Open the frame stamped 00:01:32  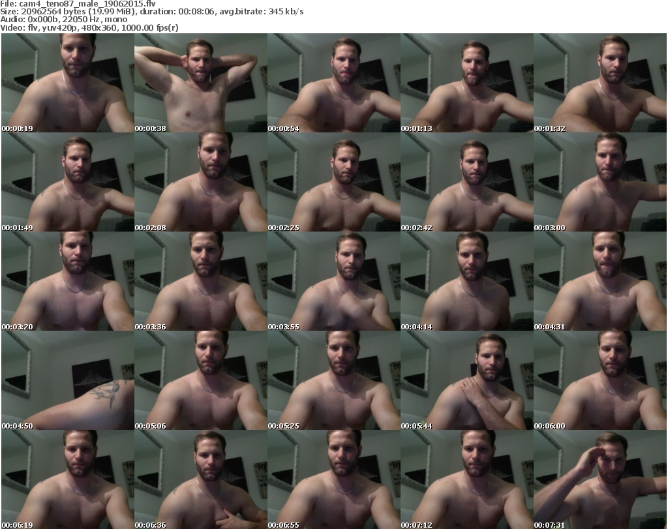[x=600, y=83]
